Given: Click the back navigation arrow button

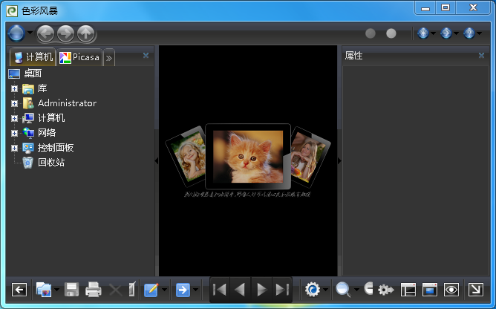Looking at the screenshot, I should [x=46, y=33].
